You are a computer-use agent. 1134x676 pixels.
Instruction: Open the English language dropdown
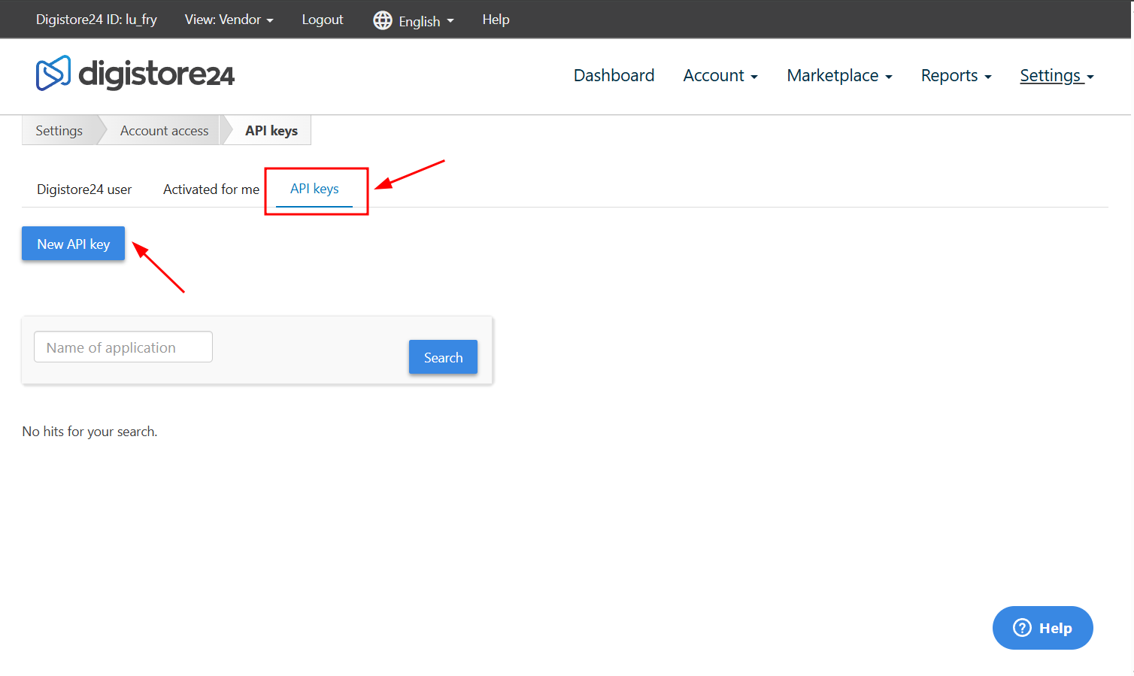[x=414, y=20]
